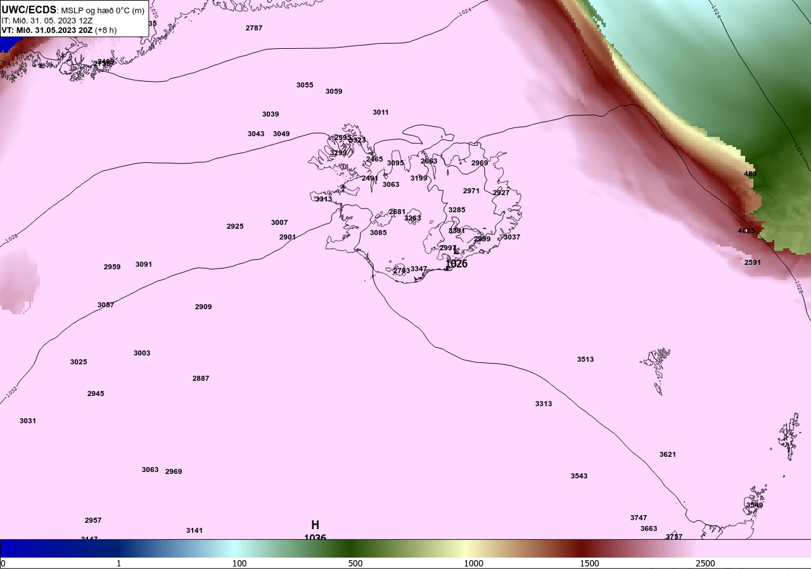Screen dimensions: 811x569
Task: Click the 2971 height value over Iceland
Action: [471, 191]
